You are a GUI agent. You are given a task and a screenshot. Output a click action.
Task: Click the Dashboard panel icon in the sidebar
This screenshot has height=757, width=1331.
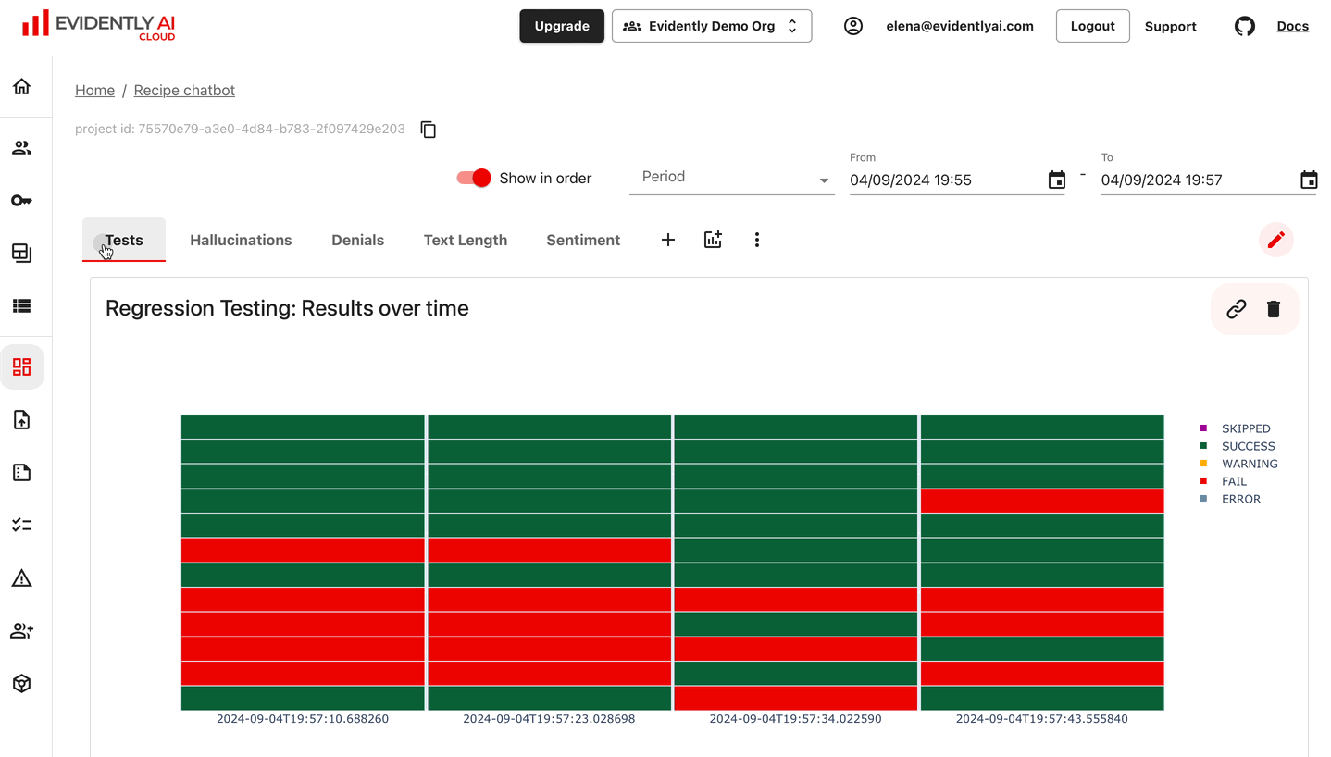[22, 366]
